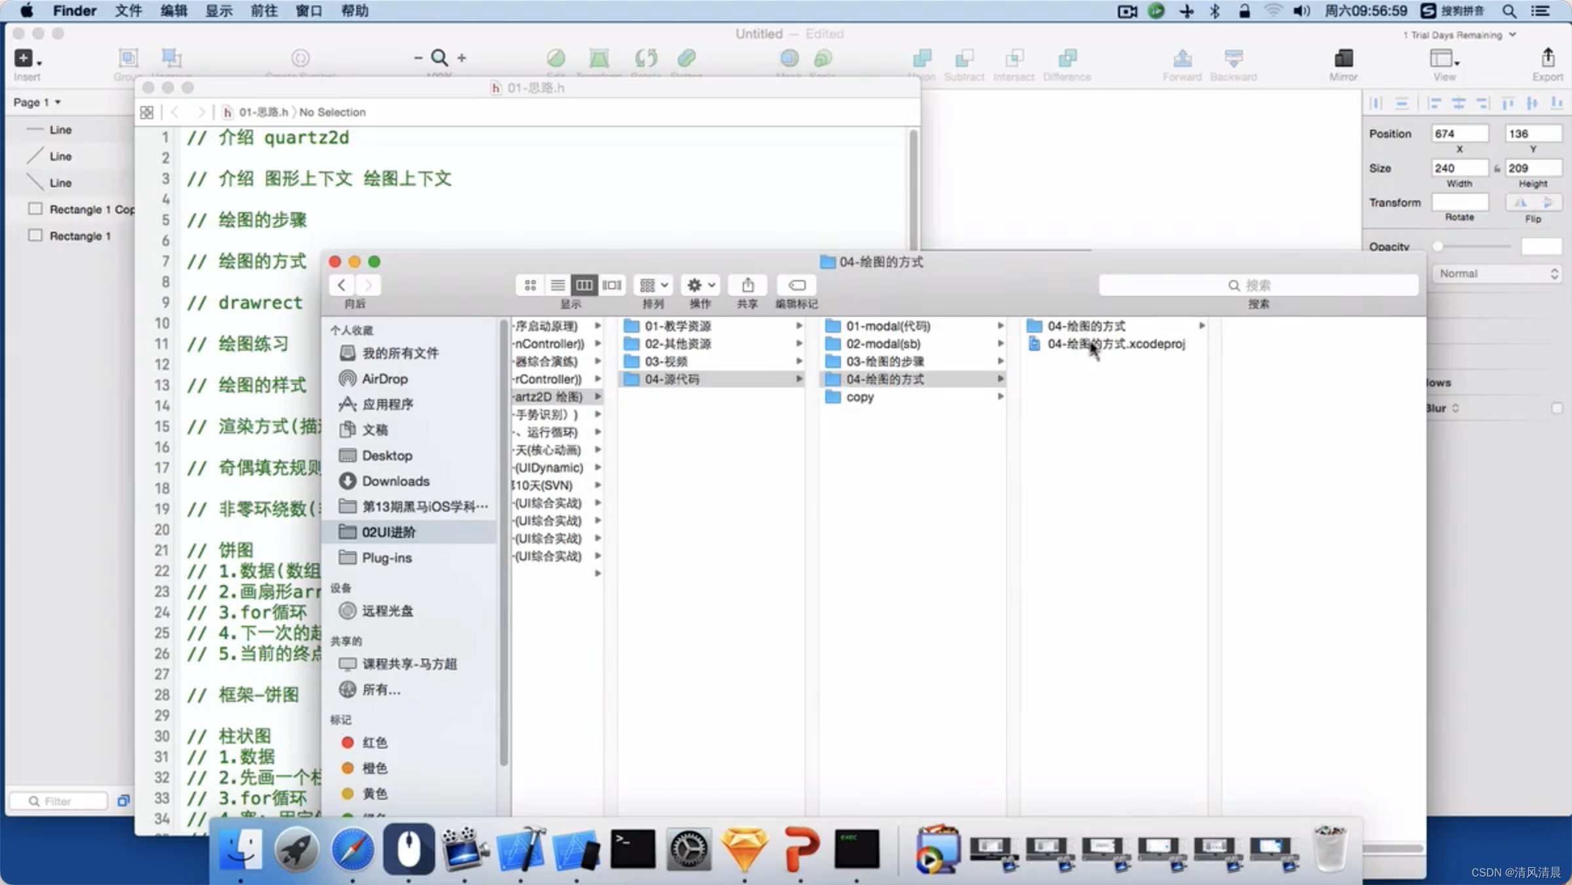The height and width of the screenshot is (885, 1572).
Task: Click the 红色 red tag in sidebar
Action: (x=410, y=742)
